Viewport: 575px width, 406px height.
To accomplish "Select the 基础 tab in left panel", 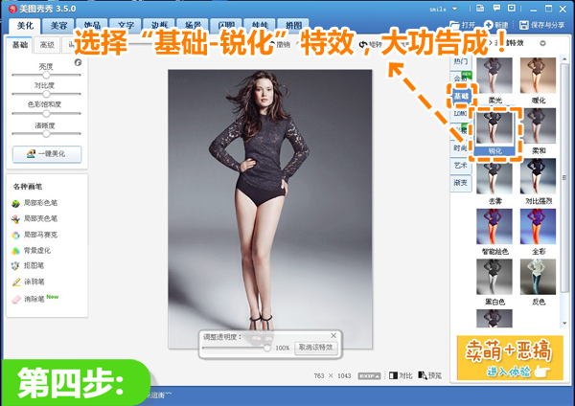I will tap(20, 45).
